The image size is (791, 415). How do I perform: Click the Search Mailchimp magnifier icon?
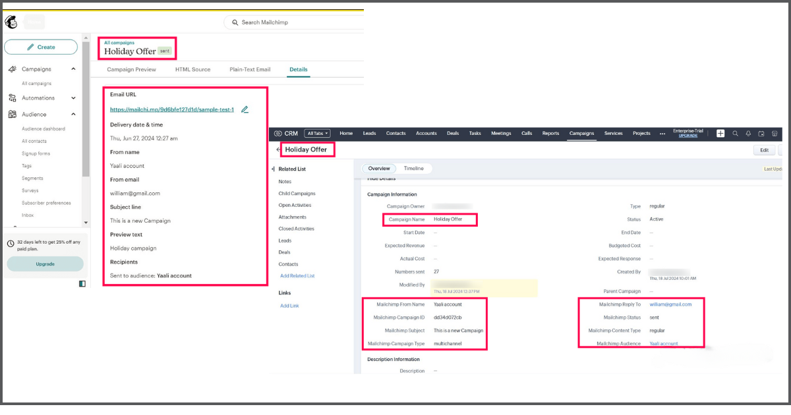pos(234,22)
